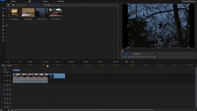The width and height of the screenshot is (197, 111).
Task: Click the undock preview window icon
Action: 154,57
